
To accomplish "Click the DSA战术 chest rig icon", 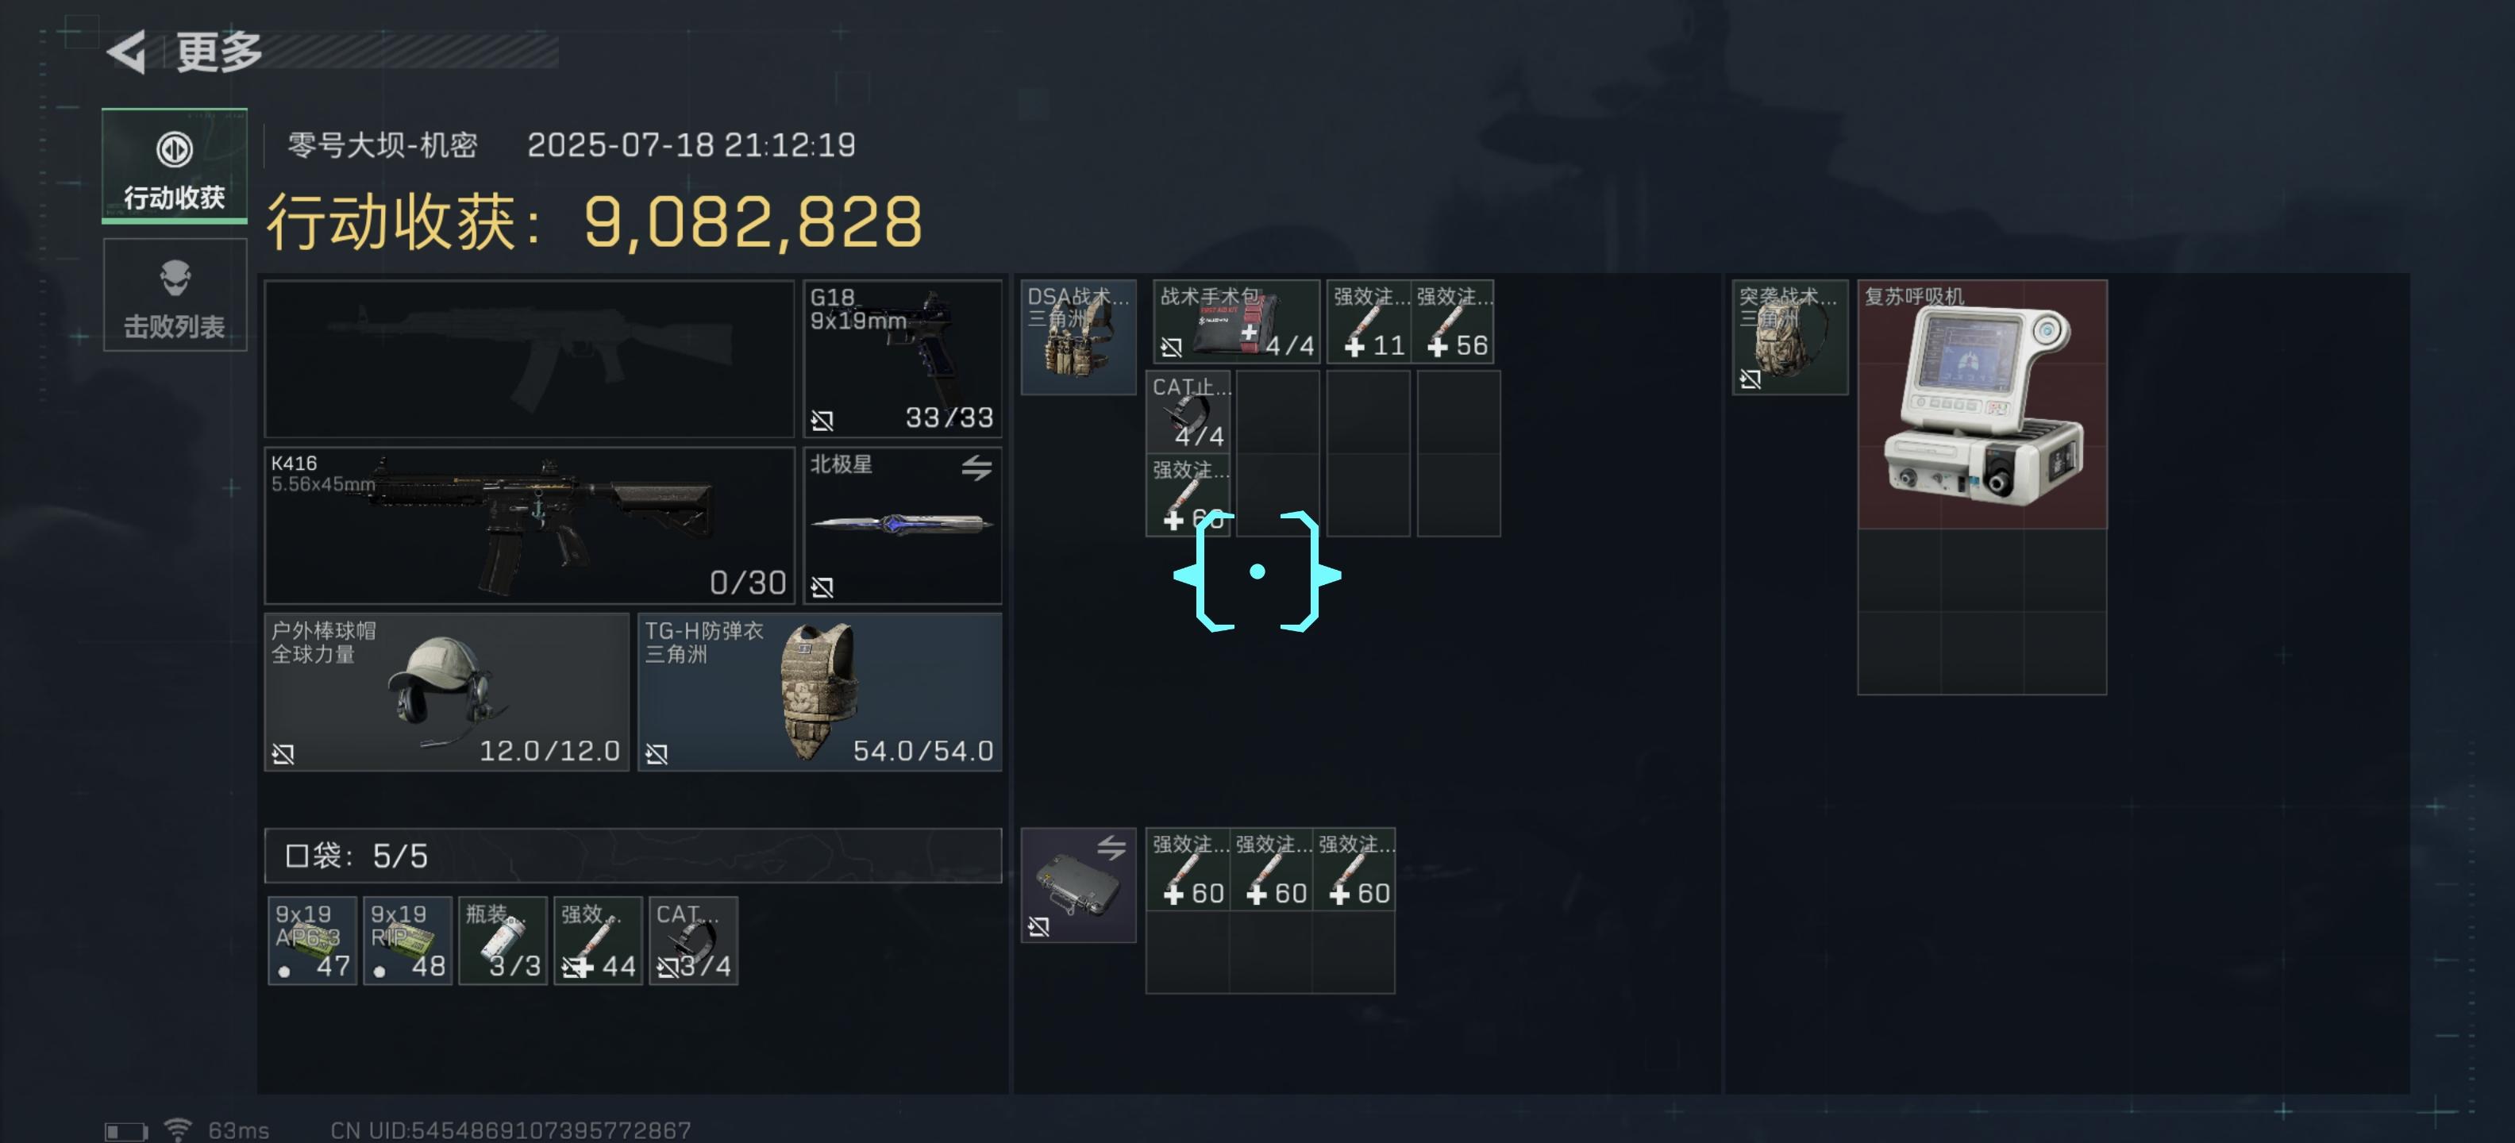I will (x=1079, y=337).
